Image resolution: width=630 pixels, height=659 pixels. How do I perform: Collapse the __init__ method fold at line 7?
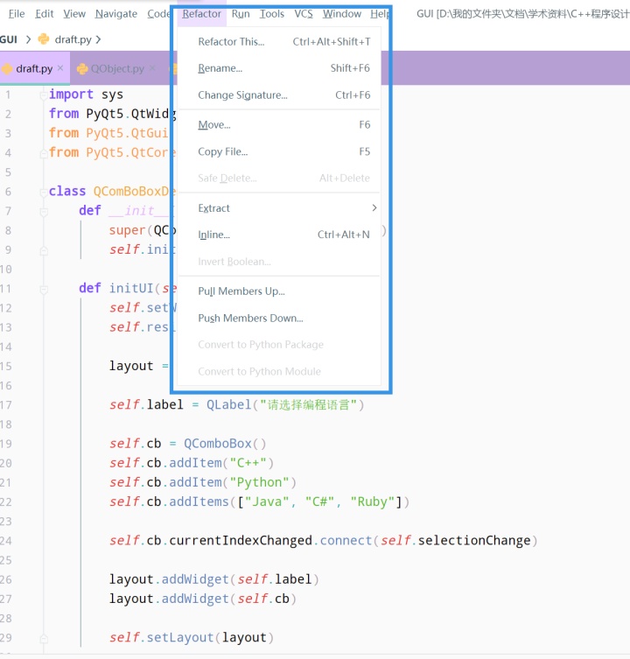pos(44,212)
